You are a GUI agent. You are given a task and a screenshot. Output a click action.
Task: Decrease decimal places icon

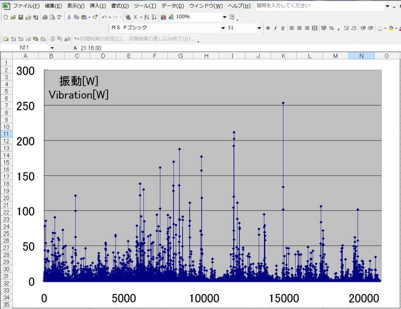pyautogui.click(x=354, y=28)
